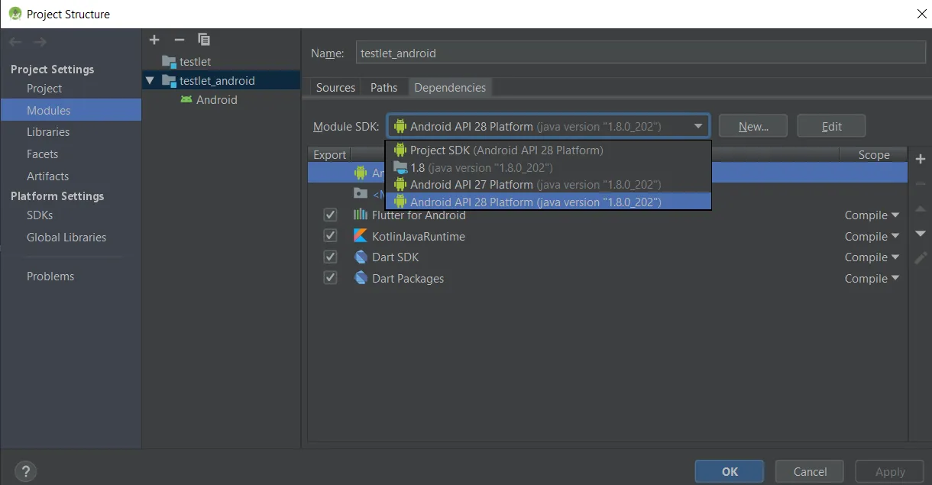Select 1.8 java SDK option
The image size is (932, 485).
548,167
